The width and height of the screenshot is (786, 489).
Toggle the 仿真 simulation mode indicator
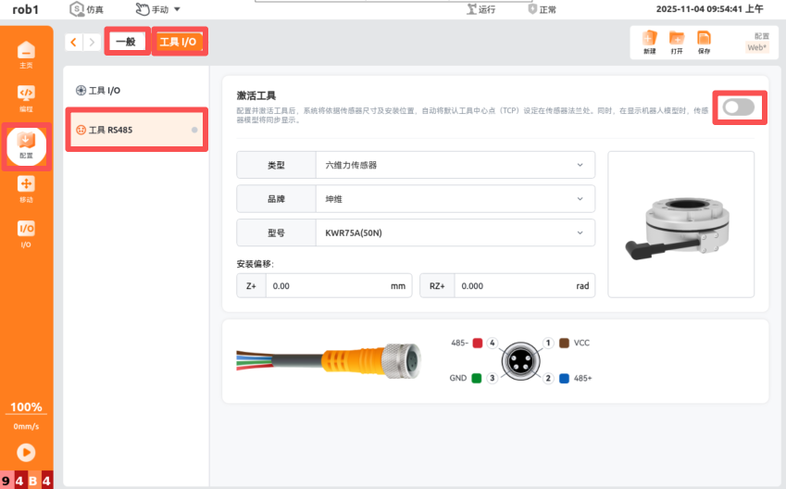(x=88, y=9)
